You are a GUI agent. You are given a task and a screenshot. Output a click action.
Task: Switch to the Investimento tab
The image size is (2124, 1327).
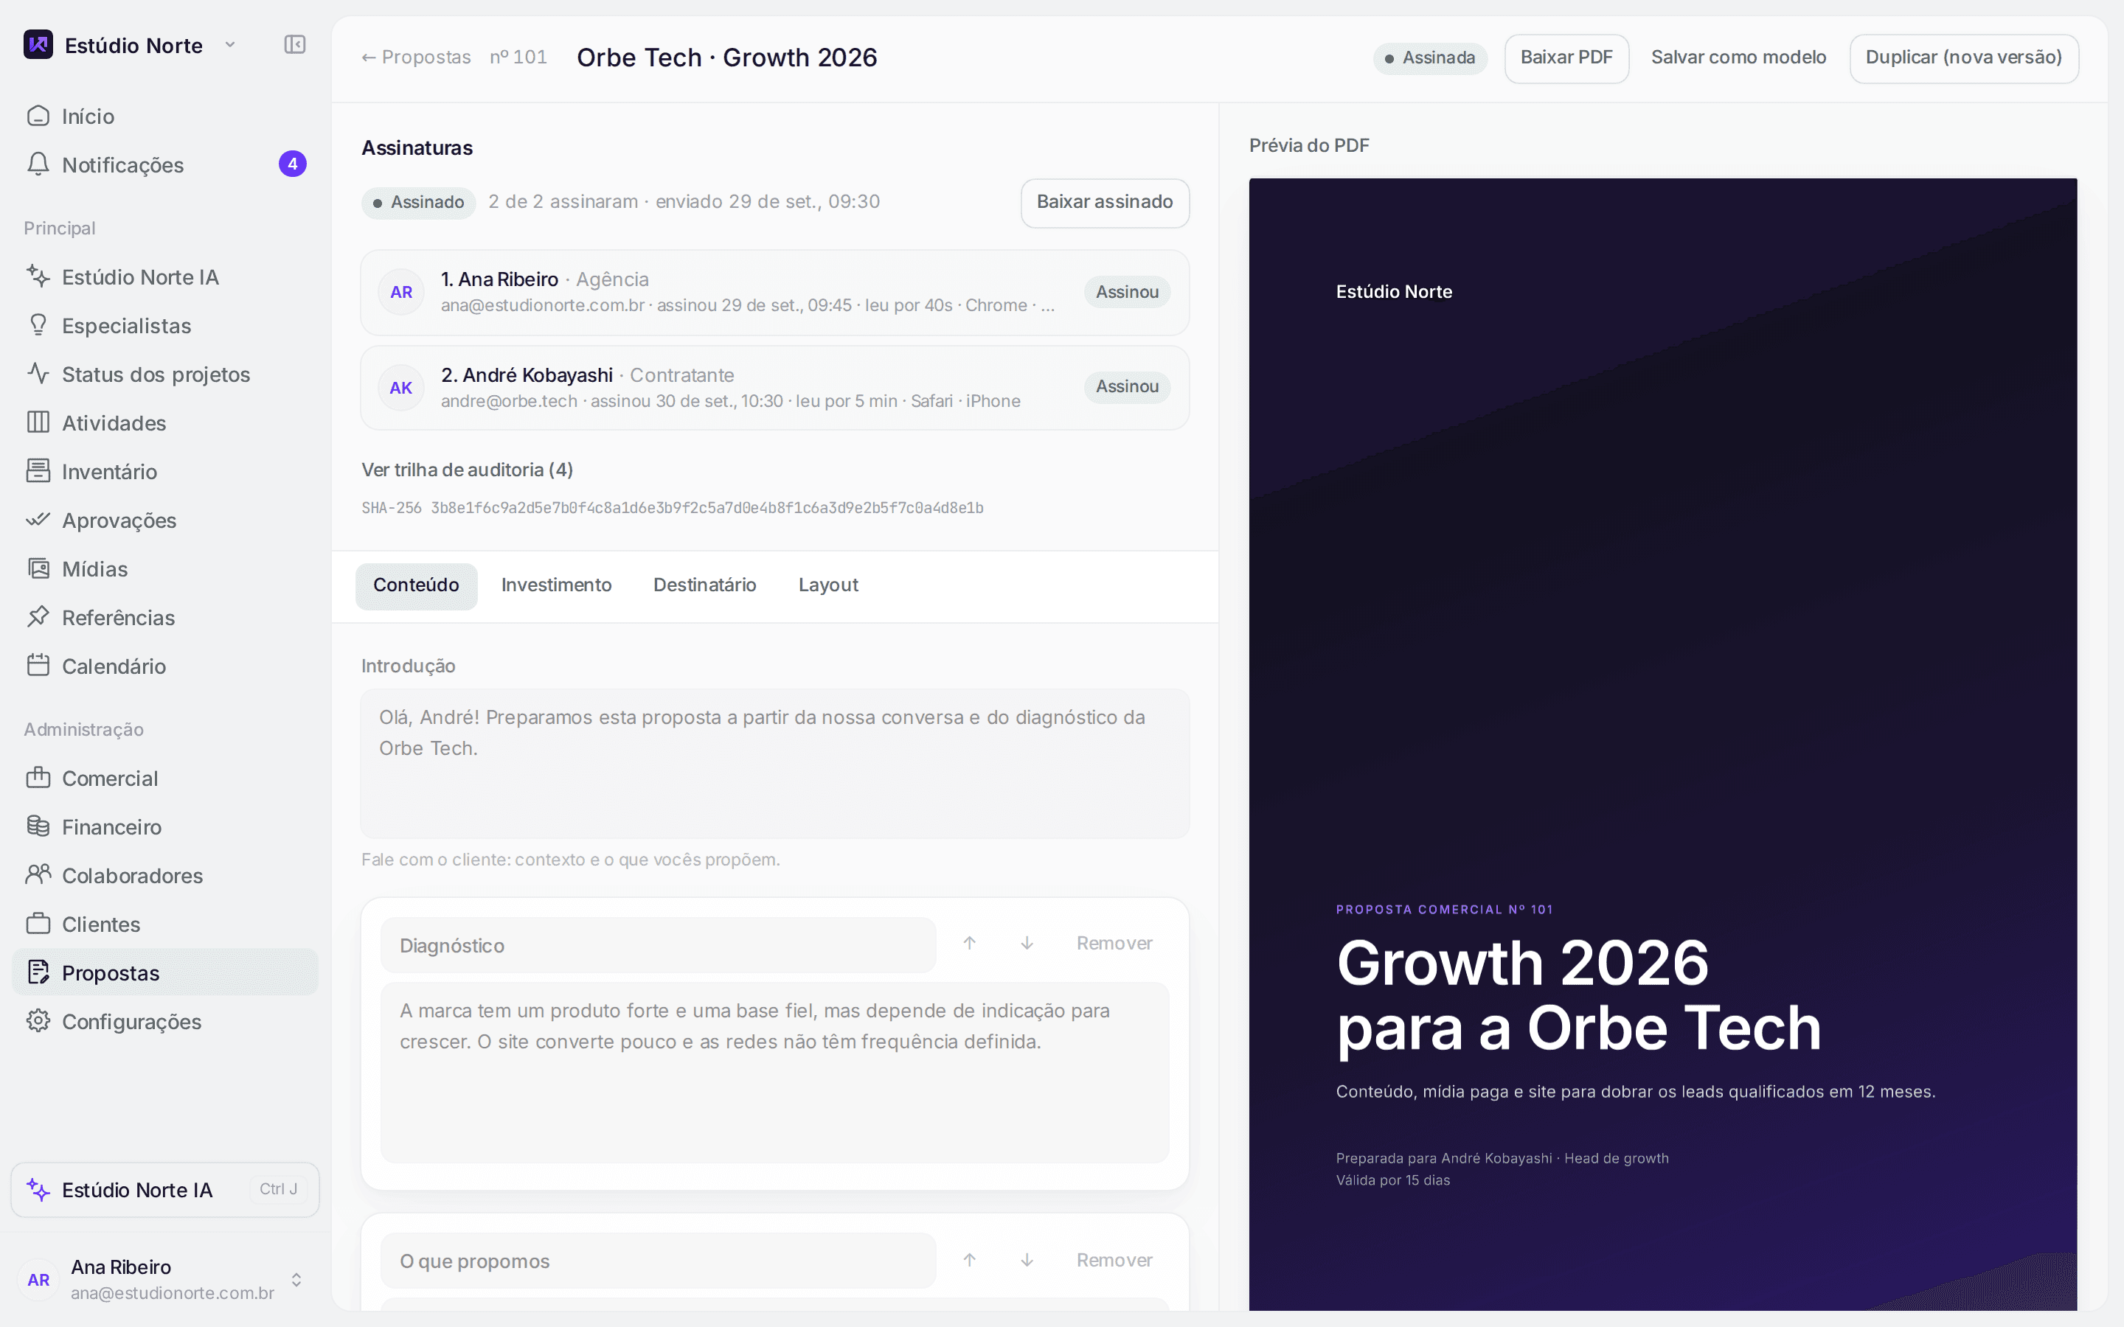tap(557, 585)
